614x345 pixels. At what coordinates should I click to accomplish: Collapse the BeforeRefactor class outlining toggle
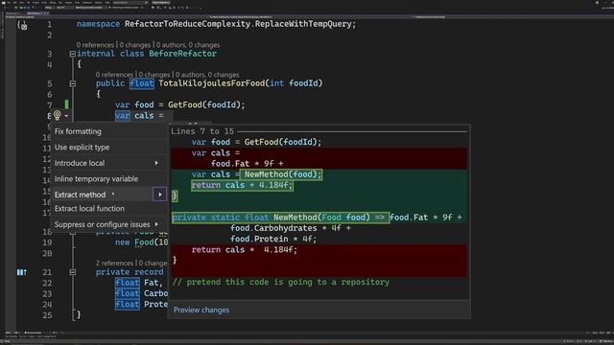pyautogui.click(x=73, y=54)
